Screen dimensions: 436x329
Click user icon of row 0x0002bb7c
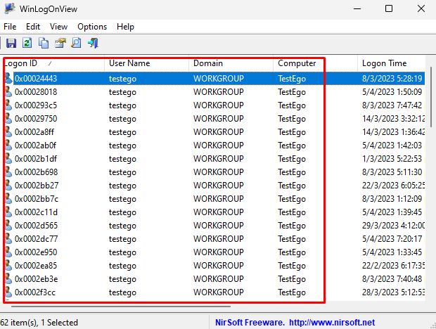pos(8,199)
